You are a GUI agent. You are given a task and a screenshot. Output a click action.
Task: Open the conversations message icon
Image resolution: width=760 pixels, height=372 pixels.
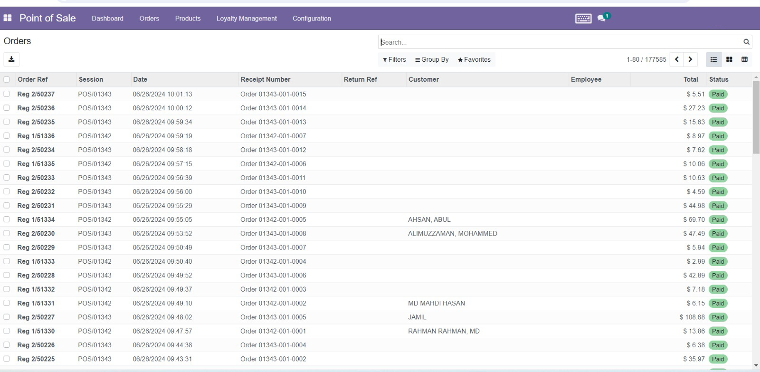[602, 18]
